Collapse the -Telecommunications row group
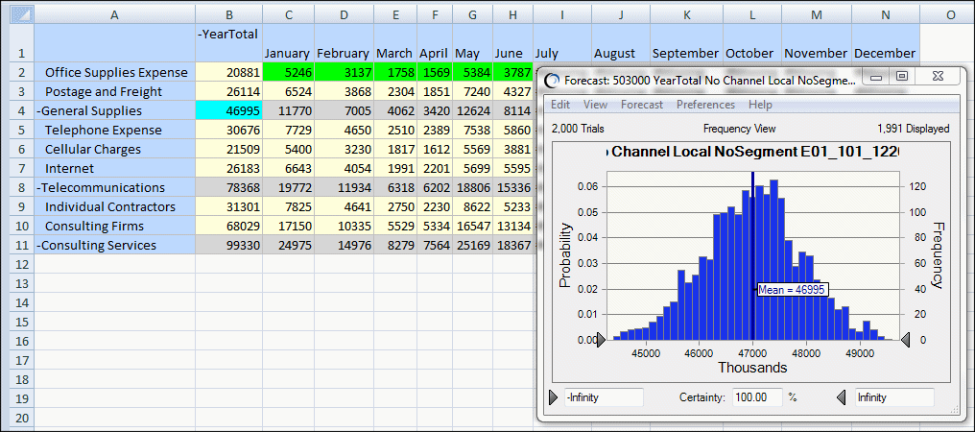This screenshot has width=975, height=432. 39,187
